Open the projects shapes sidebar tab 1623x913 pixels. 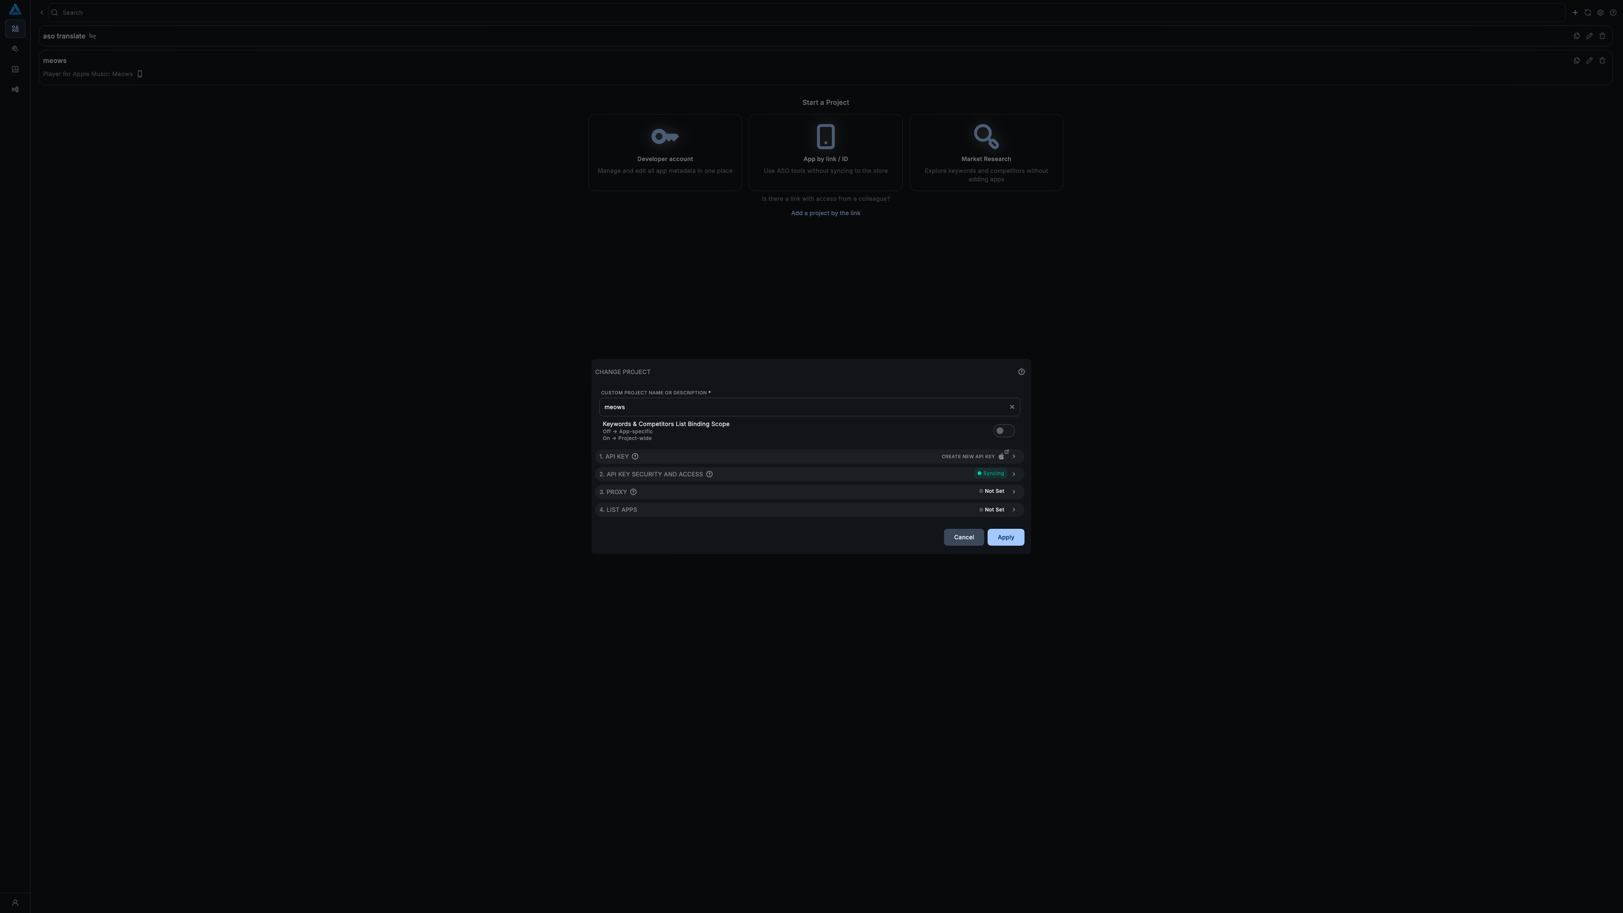click(x=15, y=29)
